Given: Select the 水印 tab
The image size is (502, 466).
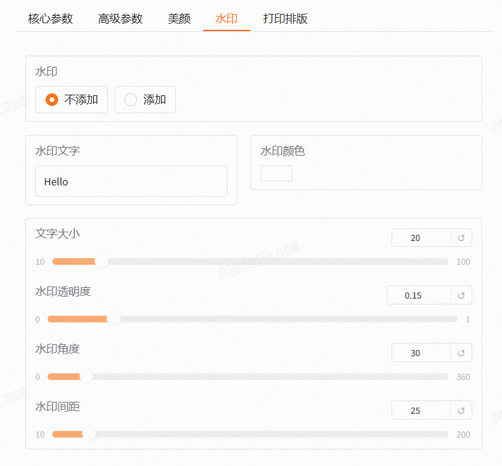Looking at the screenshot, I should (226, 19).
